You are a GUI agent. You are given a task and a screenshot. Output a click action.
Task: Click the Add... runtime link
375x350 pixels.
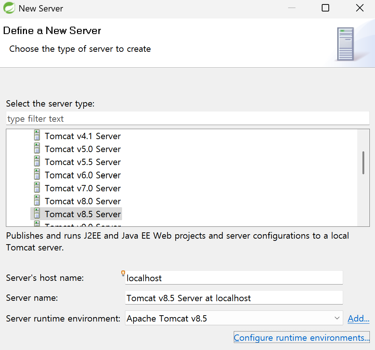[x=358, y=319]
